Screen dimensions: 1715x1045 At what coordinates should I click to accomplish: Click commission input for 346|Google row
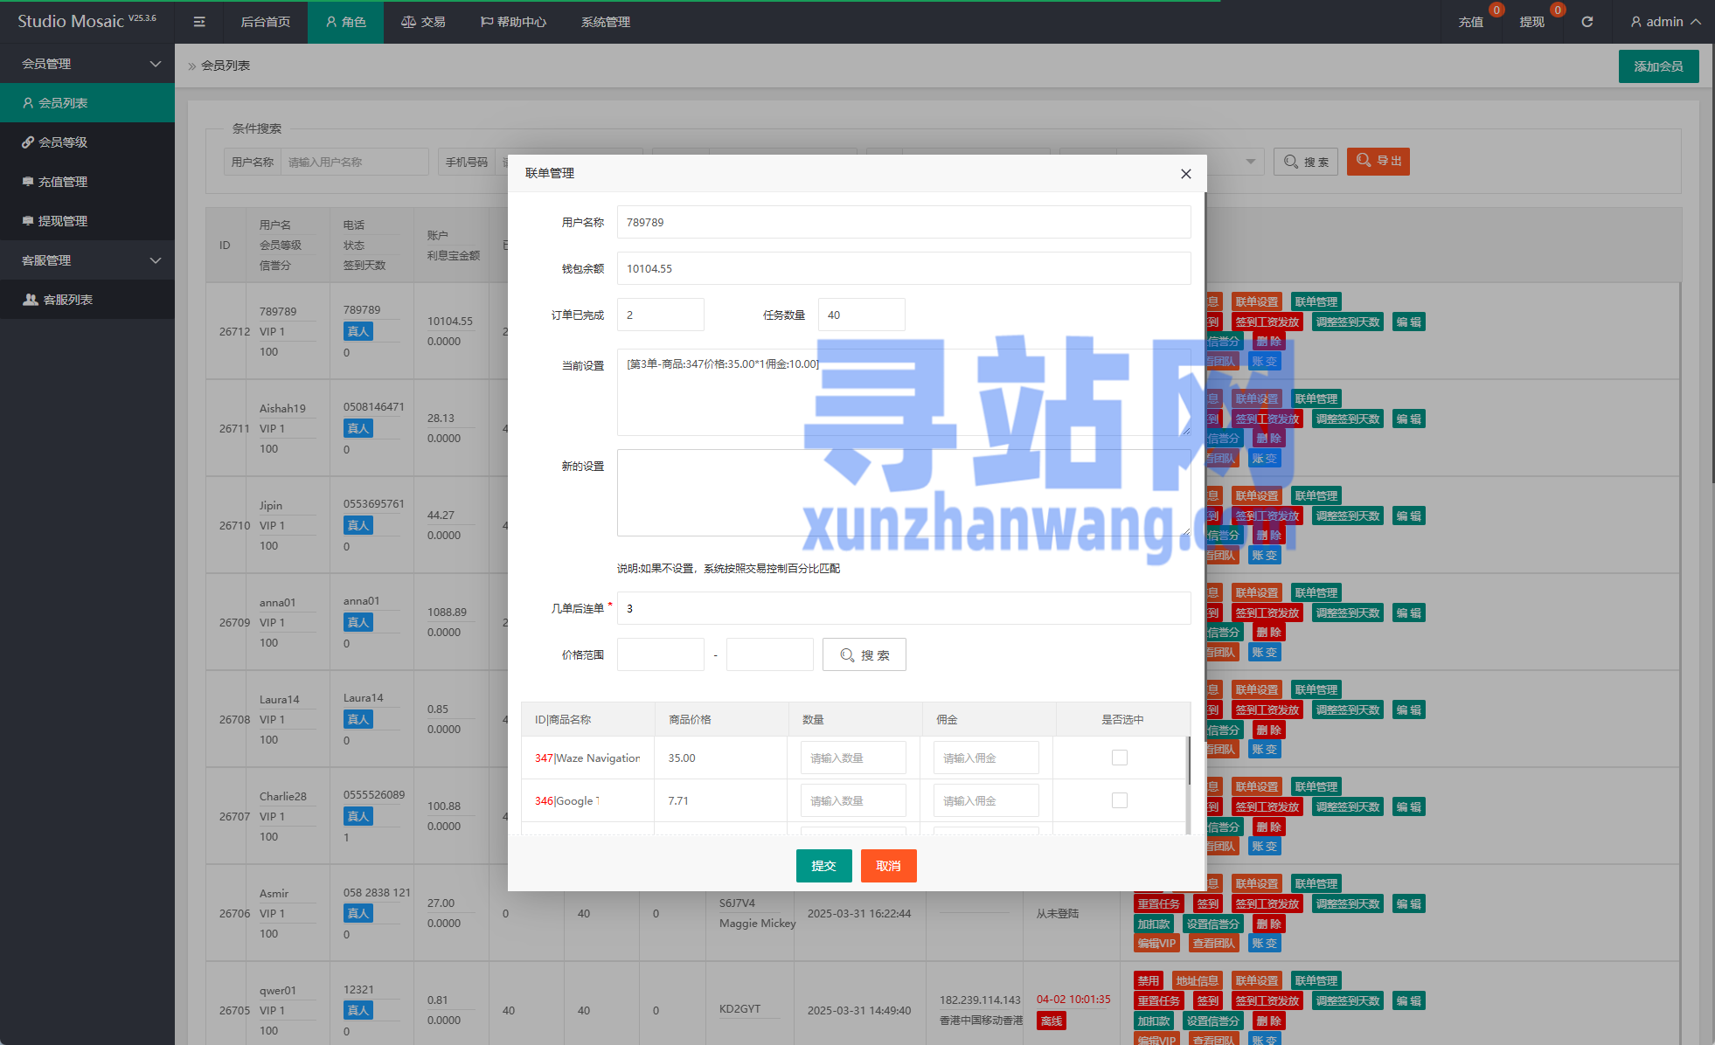(x=986, y=800)
